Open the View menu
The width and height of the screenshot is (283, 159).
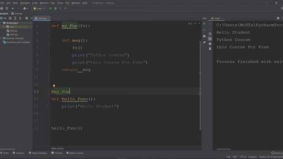(x=15, y=3)
